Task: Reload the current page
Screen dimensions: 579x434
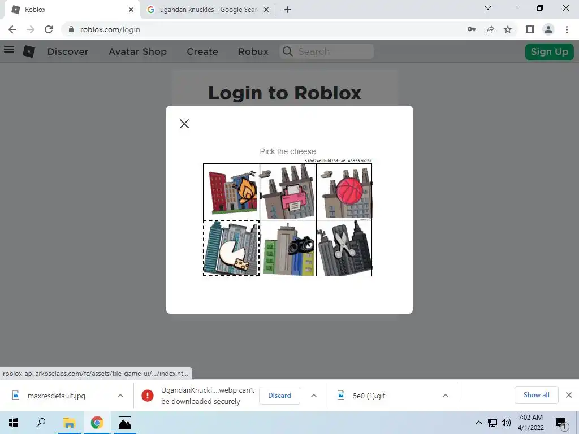Action: [49, 29]
